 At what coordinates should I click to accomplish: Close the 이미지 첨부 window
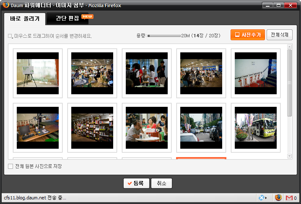coord(291,5)
